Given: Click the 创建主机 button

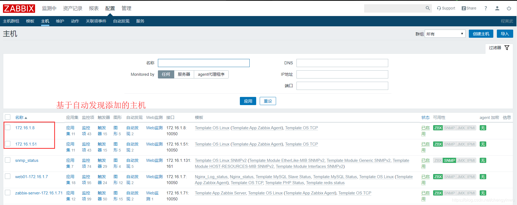Looking at the screenshot, I should pyautogui.click(x=481, y=34).
